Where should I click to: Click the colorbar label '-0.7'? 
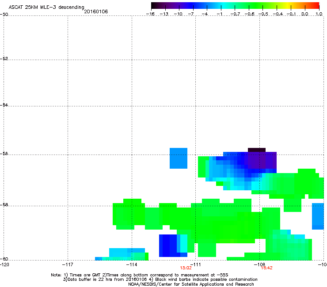coord(235,14)
